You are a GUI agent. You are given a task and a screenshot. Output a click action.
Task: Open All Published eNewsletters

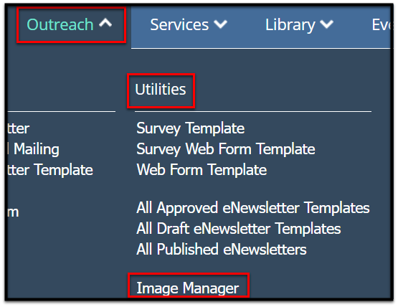(x=222, y=249)
